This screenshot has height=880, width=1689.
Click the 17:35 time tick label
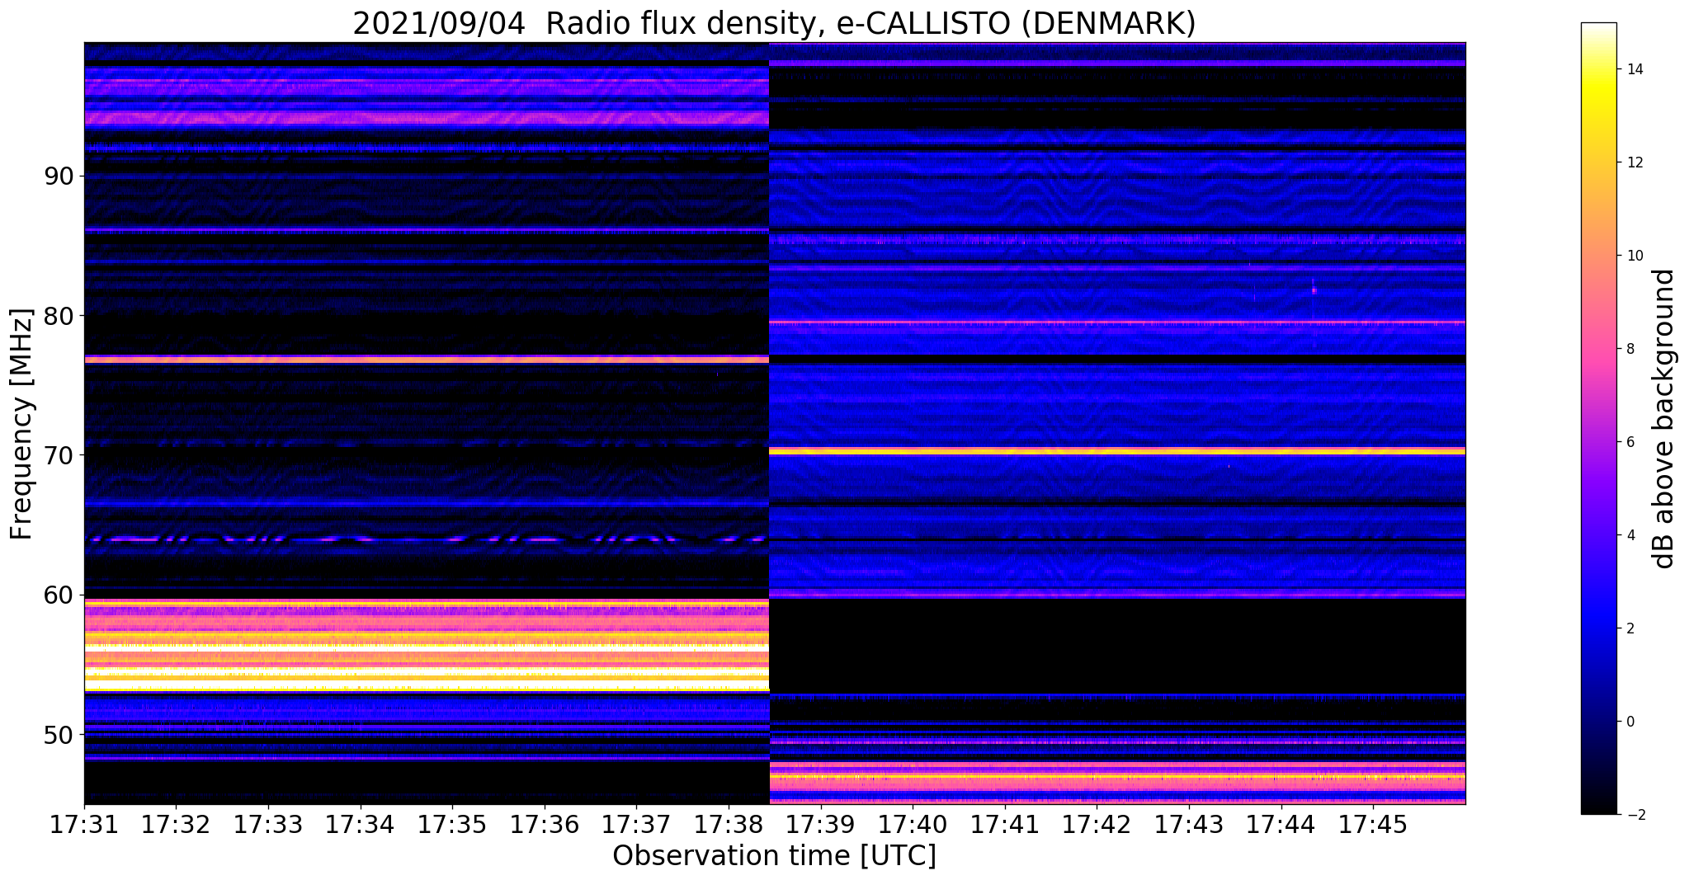coord(452,825)
